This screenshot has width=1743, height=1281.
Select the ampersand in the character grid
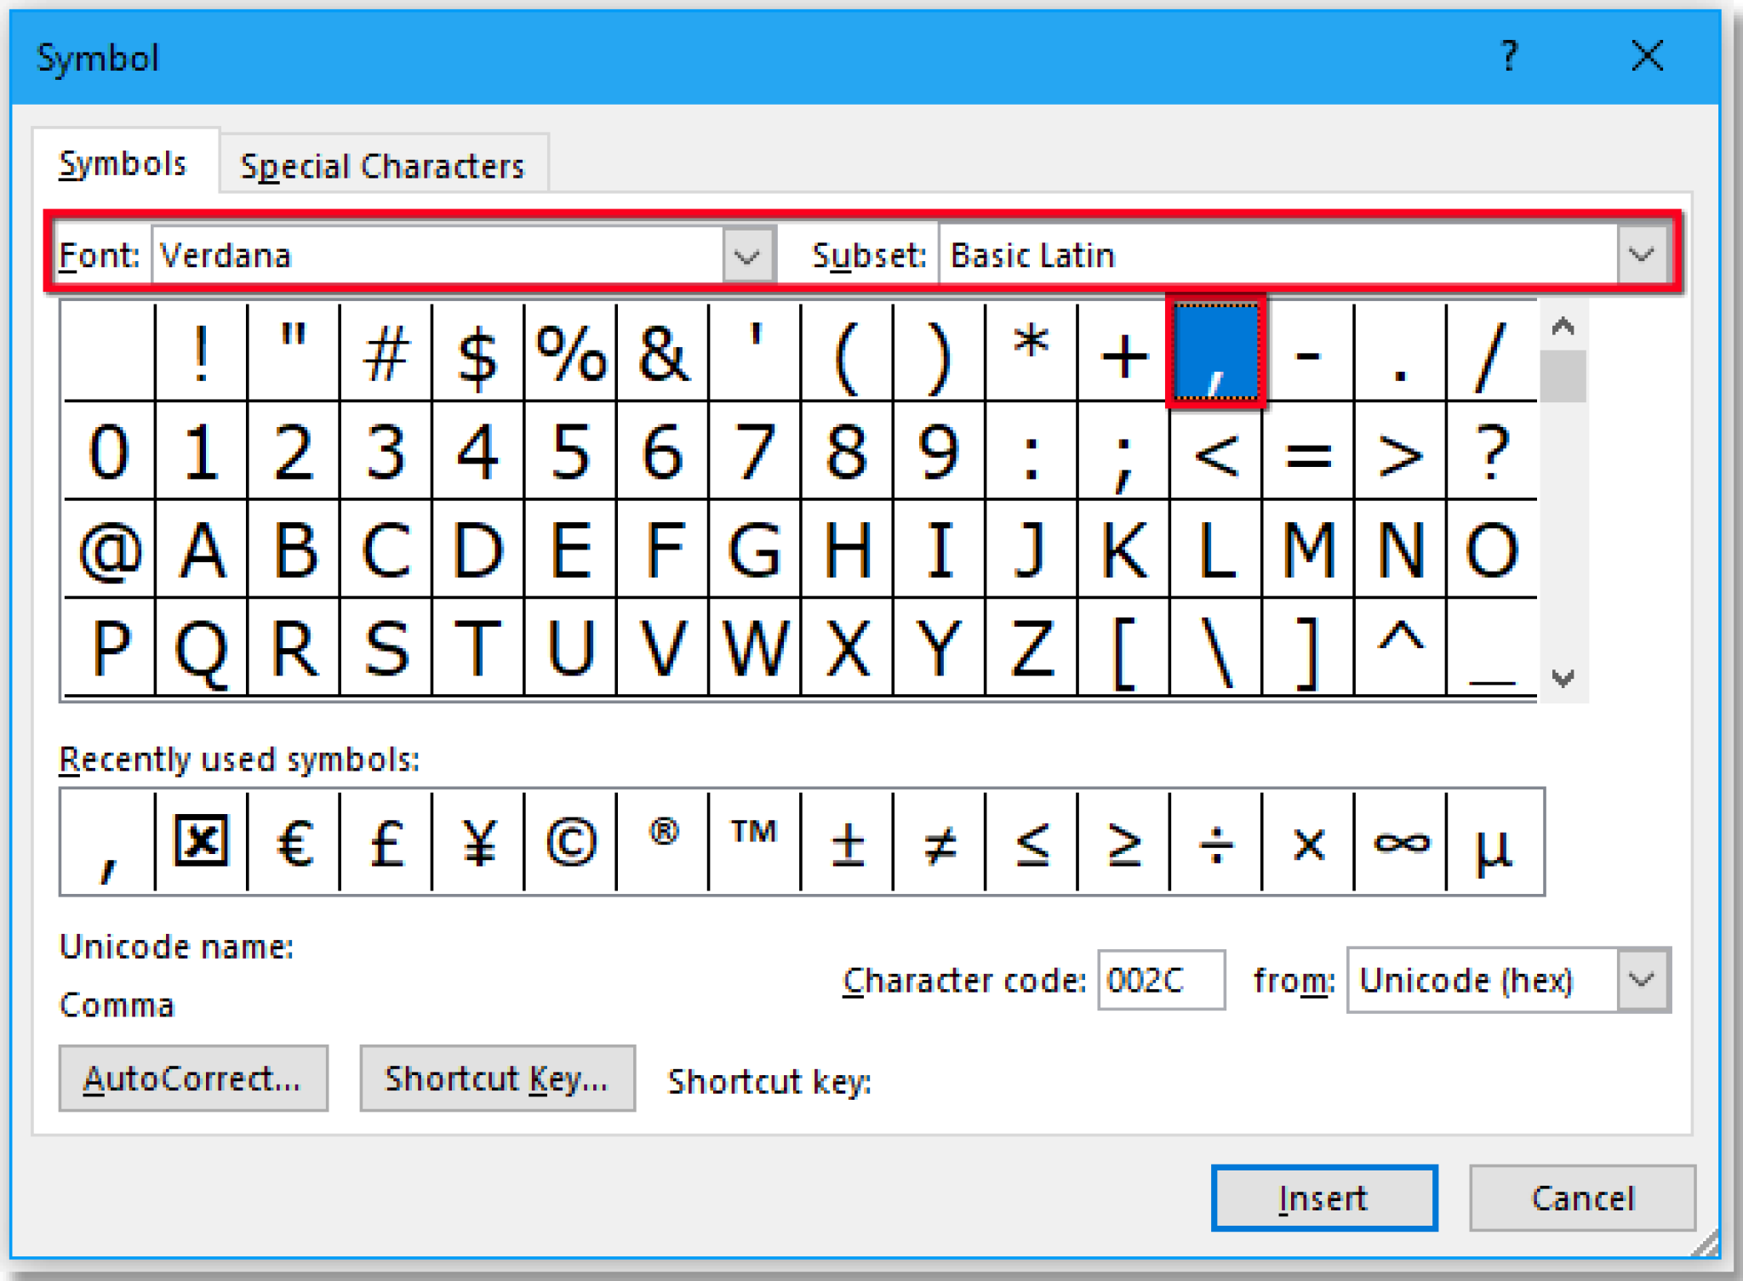tap(662, 354)
